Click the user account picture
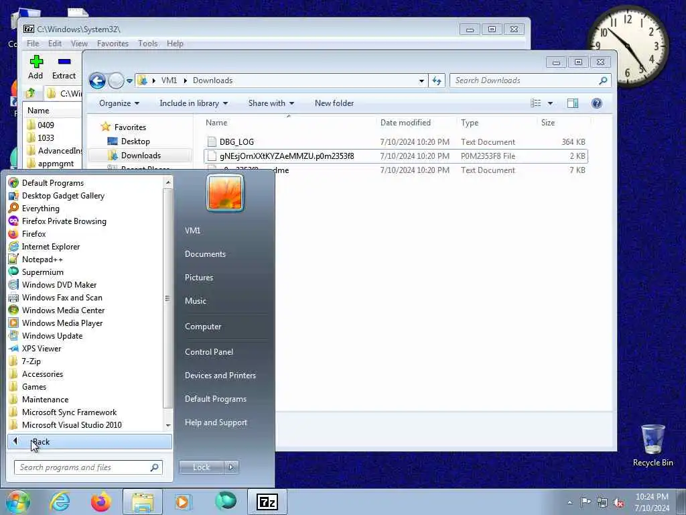Screen dimensions: 686x515 point(225,193)
